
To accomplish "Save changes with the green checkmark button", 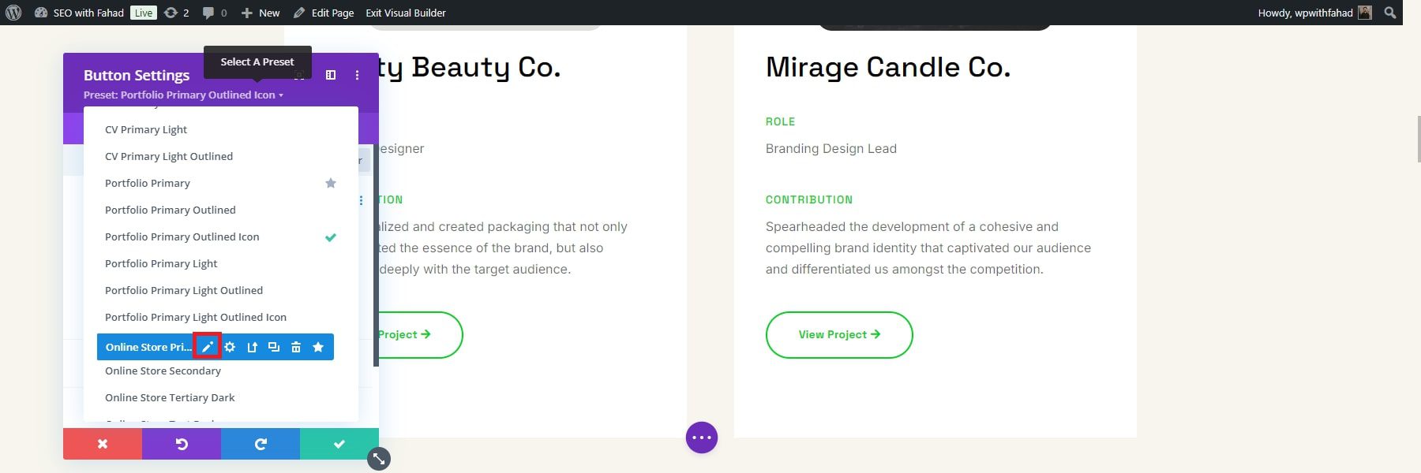I will coord(339,444).
